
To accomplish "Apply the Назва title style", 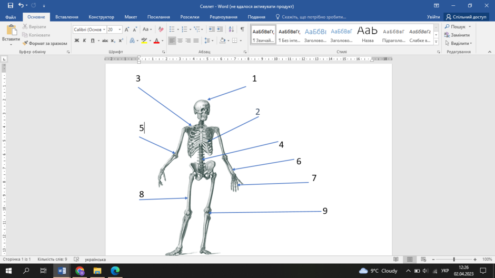I will coord(368,35).
